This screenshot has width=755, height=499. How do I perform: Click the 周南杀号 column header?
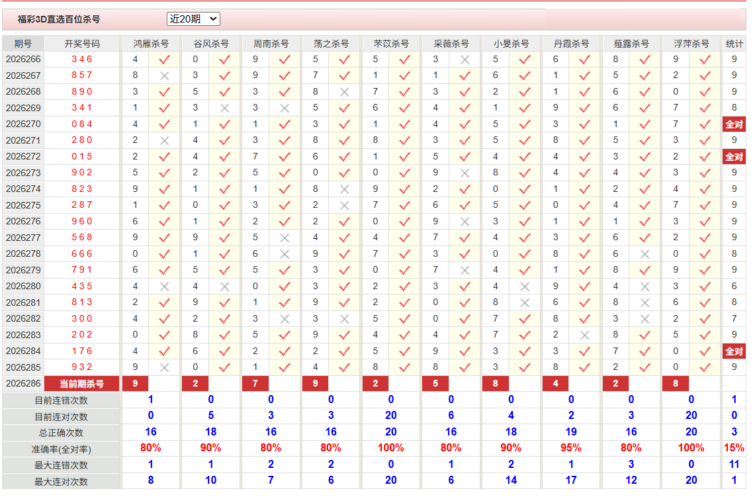(x=271, y=44)
